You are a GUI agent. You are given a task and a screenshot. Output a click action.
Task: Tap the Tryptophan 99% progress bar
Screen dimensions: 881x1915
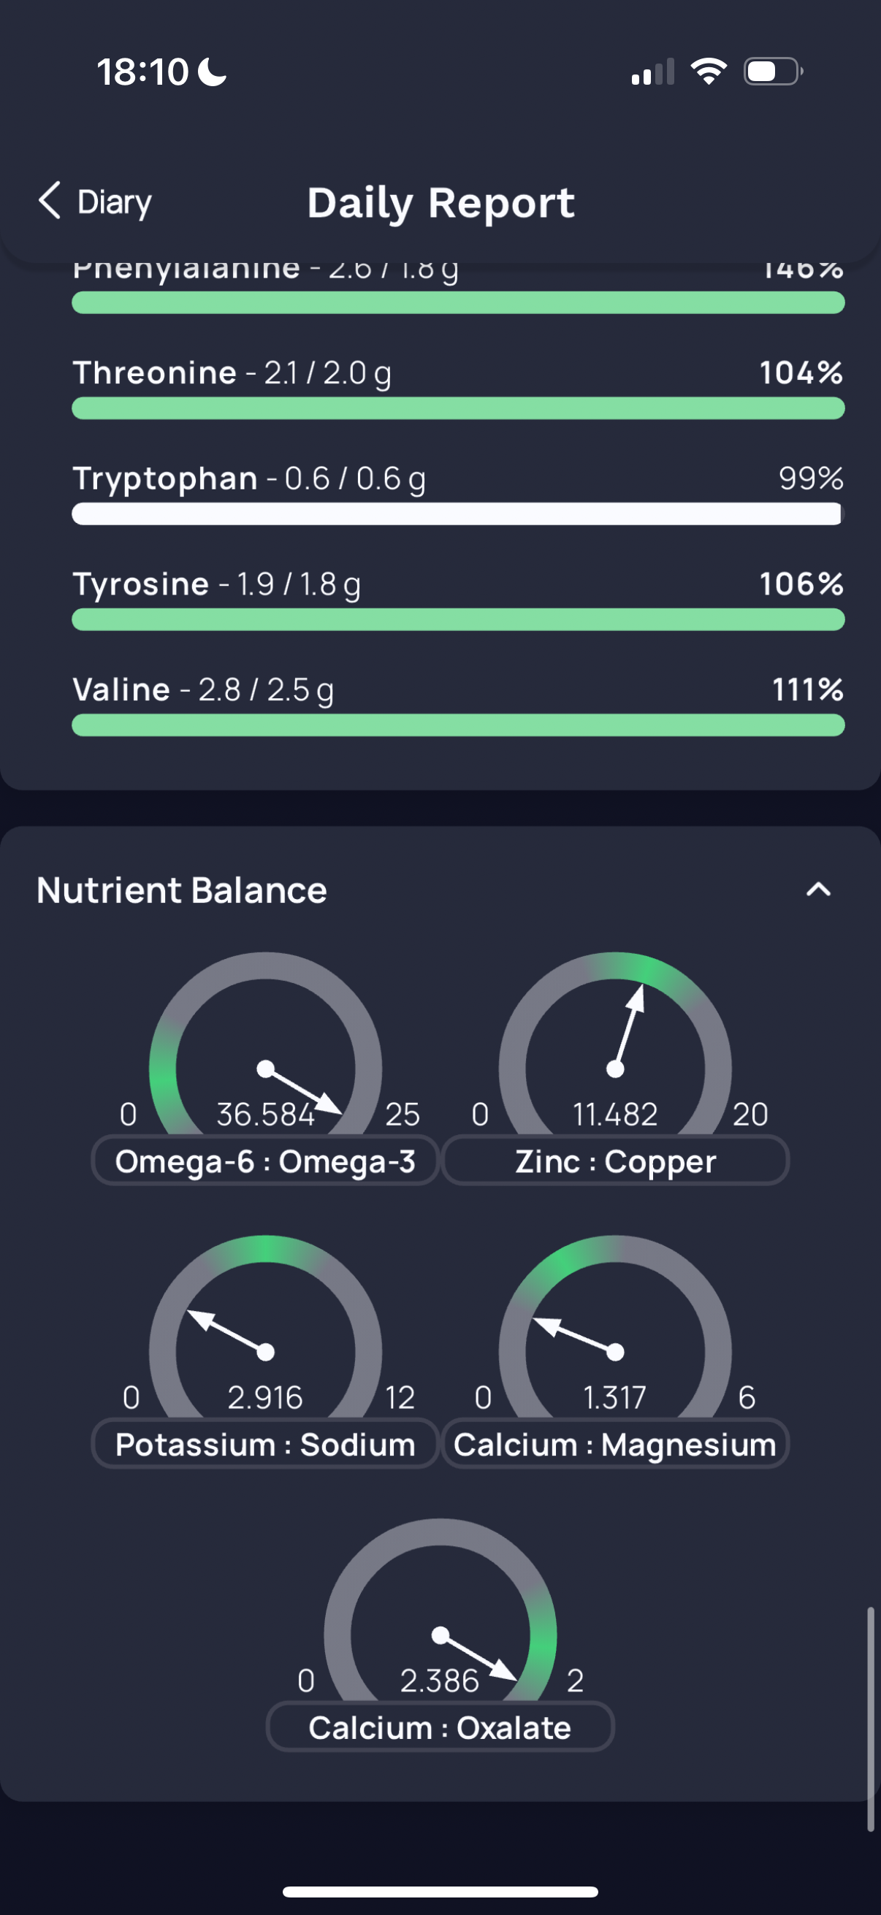coord(458,513)
